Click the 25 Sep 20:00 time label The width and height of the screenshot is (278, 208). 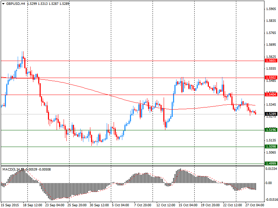(x=77, y=205)
